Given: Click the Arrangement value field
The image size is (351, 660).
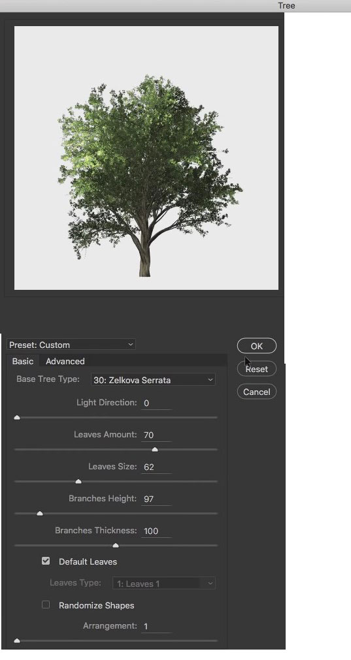Looking at the screenshot, I should pos(156,626).
